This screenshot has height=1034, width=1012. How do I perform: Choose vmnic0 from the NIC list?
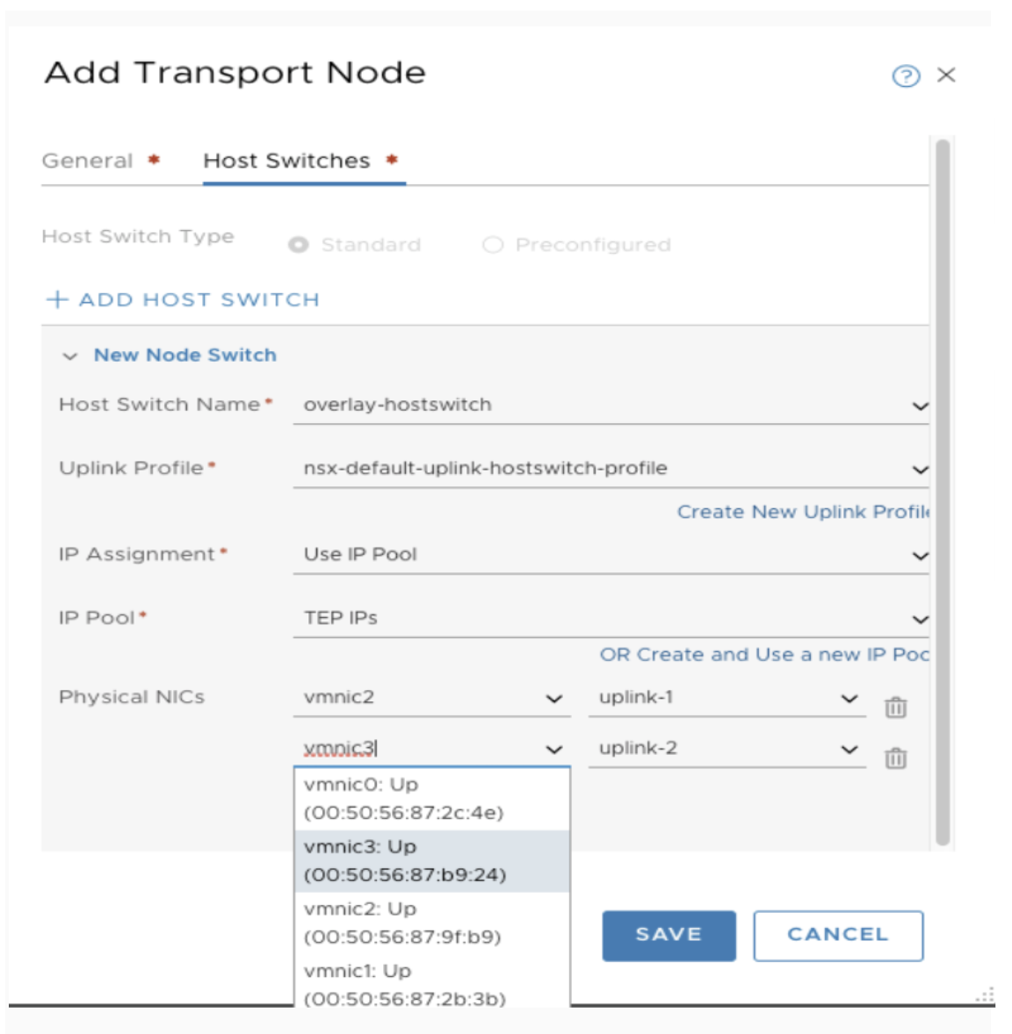point(404,798)
